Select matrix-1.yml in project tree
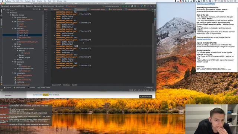Image resolution: width=238 pixels, height=134 pixels. 23,33
